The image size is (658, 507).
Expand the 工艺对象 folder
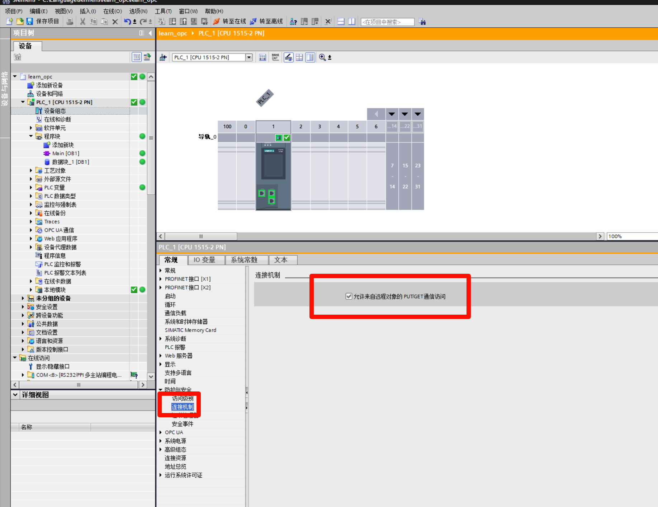[x=31, y=170]
